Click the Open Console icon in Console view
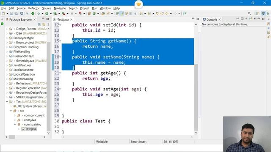The image size is (271, 152). 250,19
